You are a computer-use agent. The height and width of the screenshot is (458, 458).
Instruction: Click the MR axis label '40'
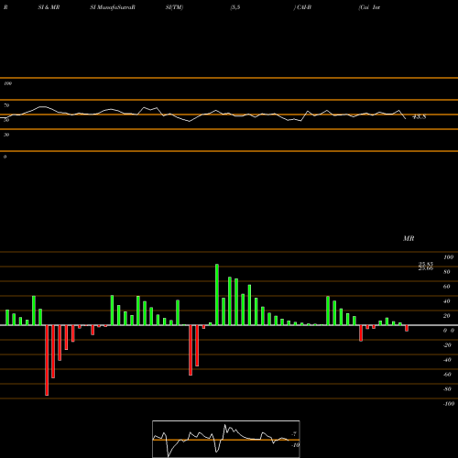pos(447,301)
